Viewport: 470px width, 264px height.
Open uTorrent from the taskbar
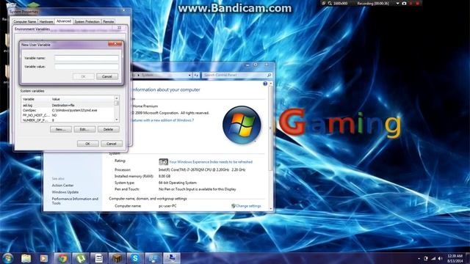(x=81, y=258)
